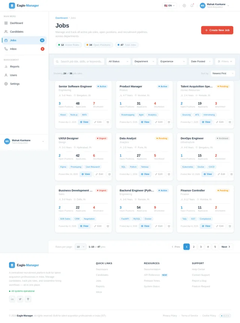Viewport: 240px width, 323px height.
Task: Open the All Status filter dropdown
Action: tap(118, 62)
